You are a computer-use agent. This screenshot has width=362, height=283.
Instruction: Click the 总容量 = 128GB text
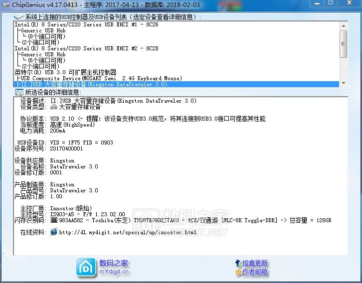[310, 220]
